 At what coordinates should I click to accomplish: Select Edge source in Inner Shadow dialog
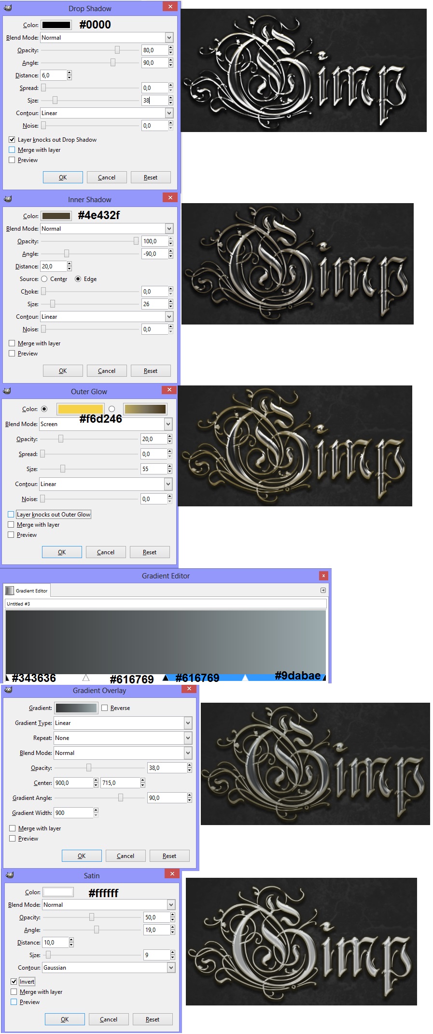point(78,279)
